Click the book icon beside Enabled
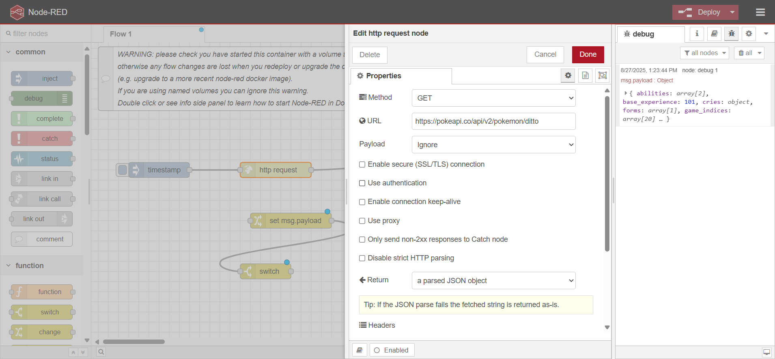Screen dimensions: 775x359 pyautogui.click(x=360, y=350)
